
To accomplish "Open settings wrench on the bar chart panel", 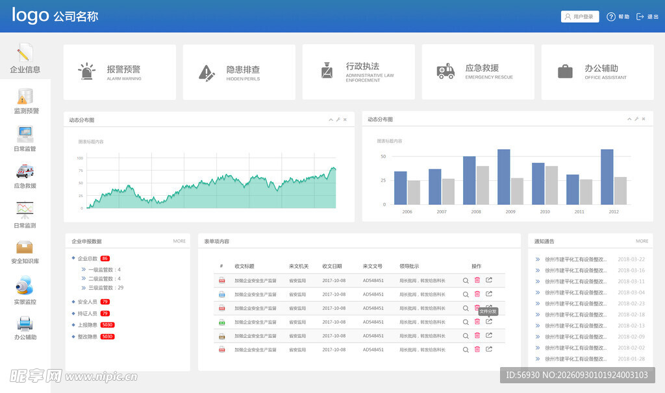I will 636,119.
